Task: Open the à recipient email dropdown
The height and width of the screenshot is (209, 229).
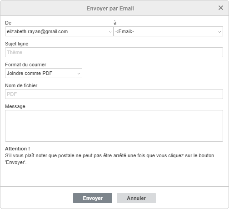Action: (168, 31)
